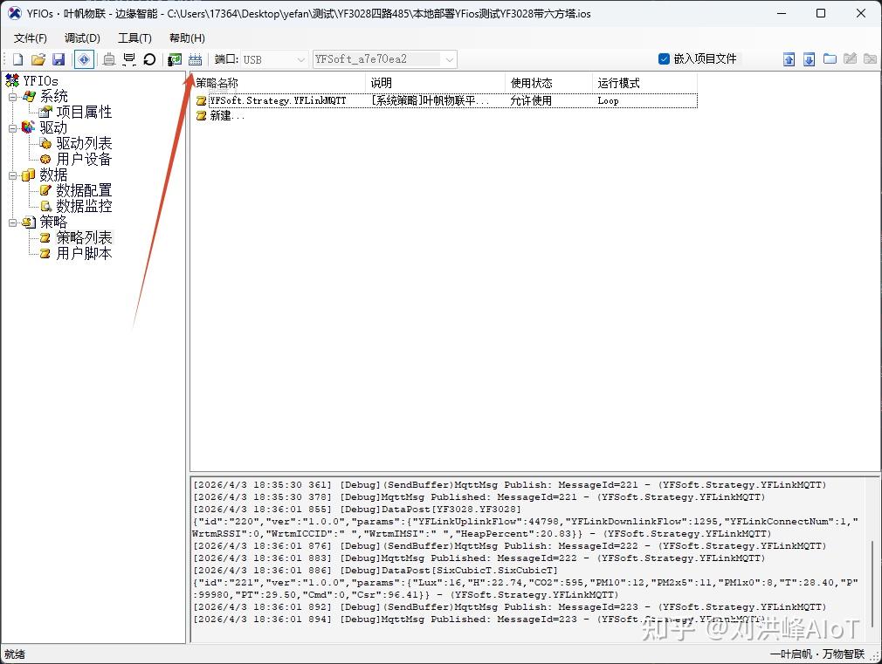
Task: Select the 驱动 tree node label
Action: pos(53,127)
